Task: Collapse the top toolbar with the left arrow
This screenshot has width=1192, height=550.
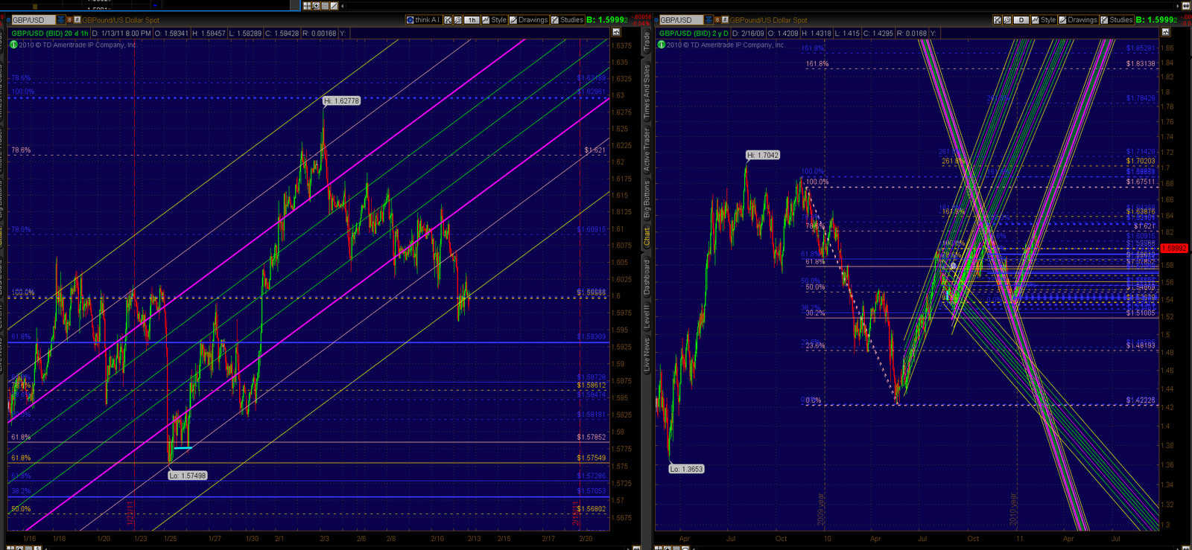Action: 343,6
